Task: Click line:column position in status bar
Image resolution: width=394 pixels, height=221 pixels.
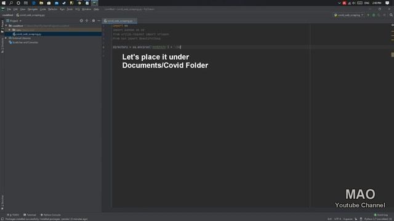Action: coord(329,219)
